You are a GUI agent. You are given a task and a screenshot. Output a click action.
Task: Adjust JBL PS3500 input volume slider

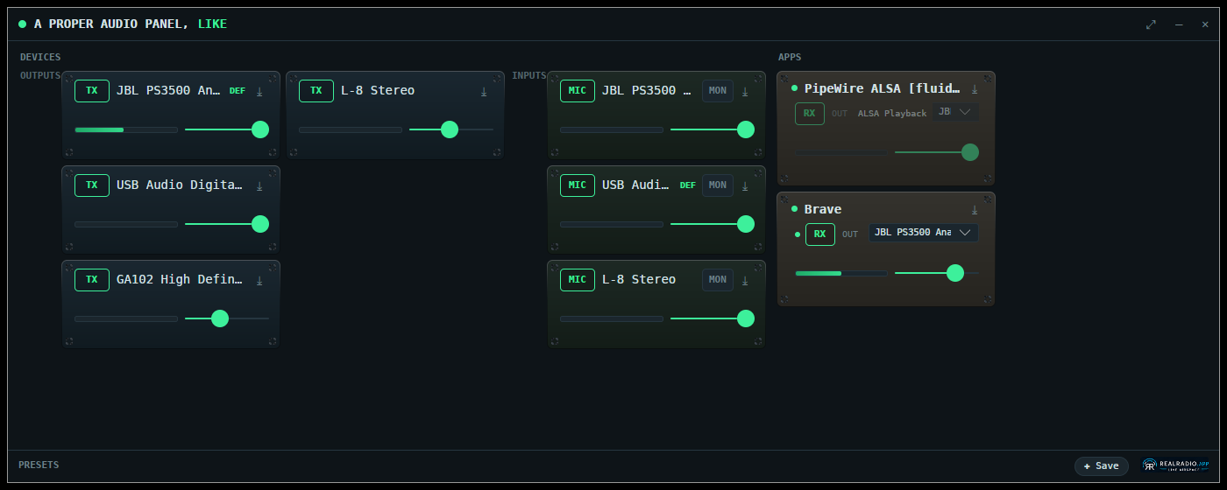(713, 129)
